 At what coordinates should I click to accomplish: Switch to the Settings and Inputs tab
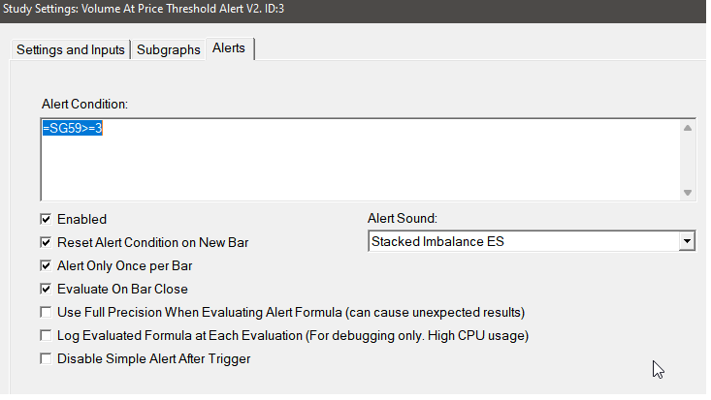tap(70, 49)
